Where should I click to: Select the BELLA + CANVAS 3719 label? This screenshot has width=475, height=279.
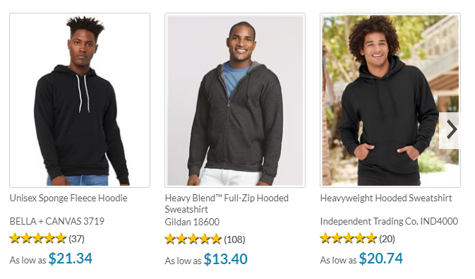pyautogui.click(x=57, y=221)
